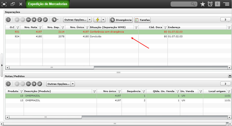Viewport: 232px width, 126px height.
Task: Click the attachment paperclip icon in Separações
Action: [x=45, y=20]
